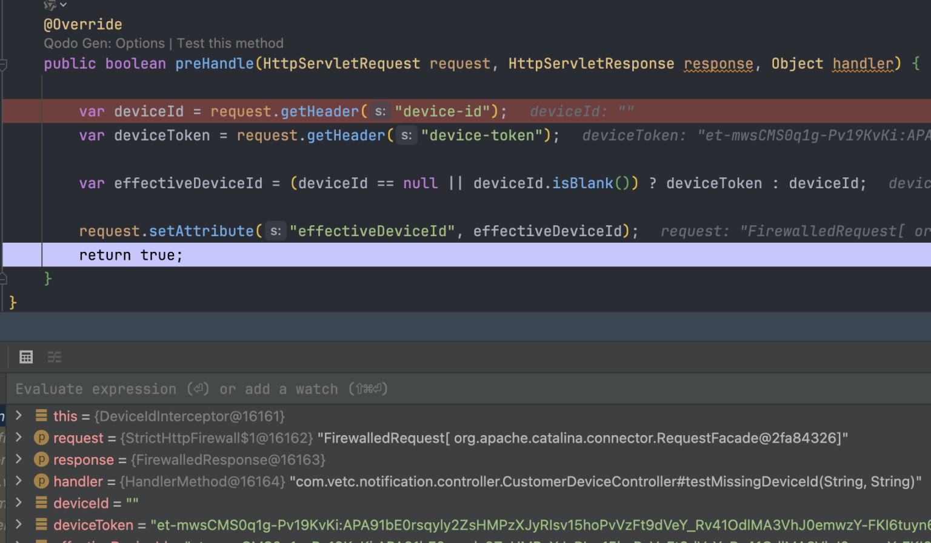Collapse the preHandle method using gutter fold marker

(3, 64)
